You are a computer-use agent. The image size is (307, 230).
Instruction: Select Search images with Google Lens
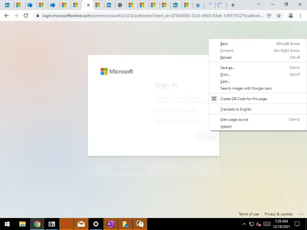[x=258, y=88]
